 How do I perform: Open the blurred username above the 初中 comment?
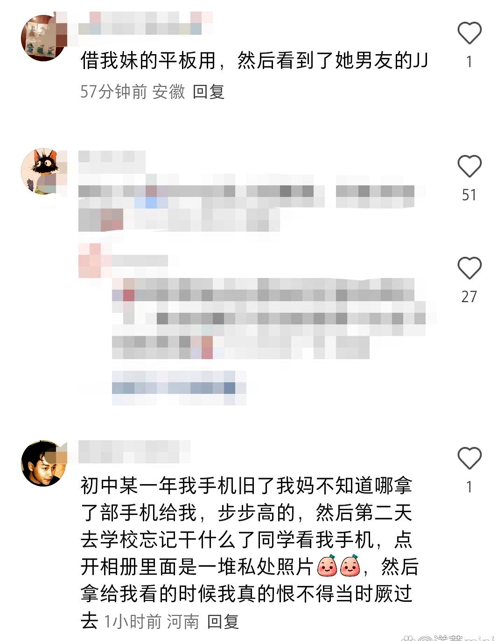pos(134,451)
